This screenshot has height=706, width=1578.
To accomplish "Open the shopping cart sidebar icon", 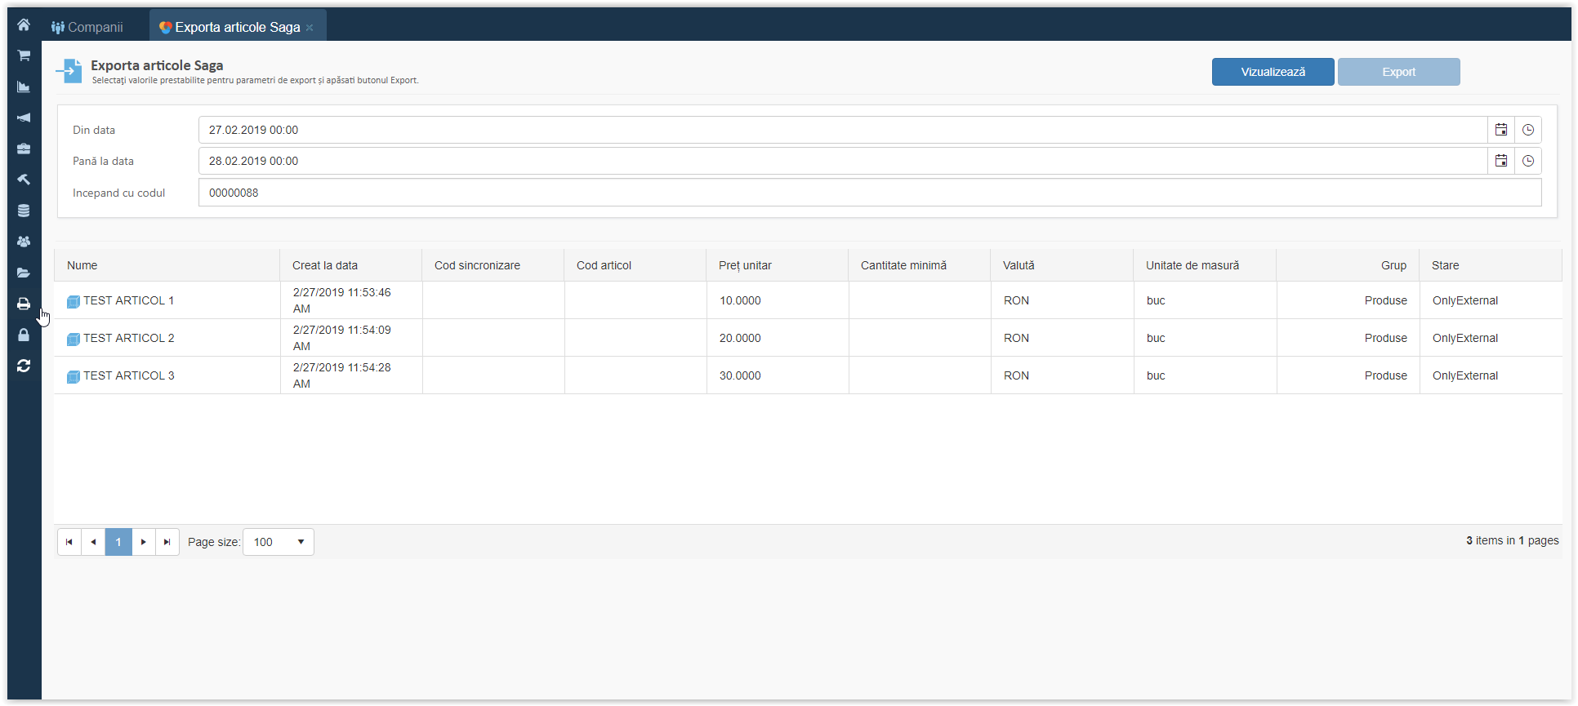I will 24,56.
